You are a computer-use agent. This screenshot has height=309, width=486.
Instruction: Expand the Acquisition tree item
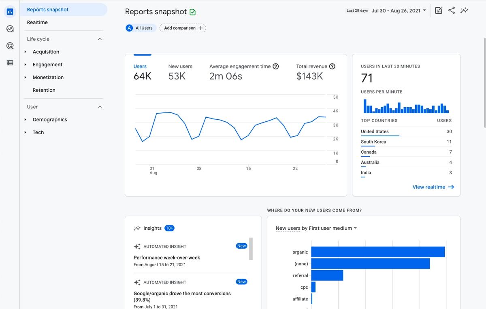(26, 52)
